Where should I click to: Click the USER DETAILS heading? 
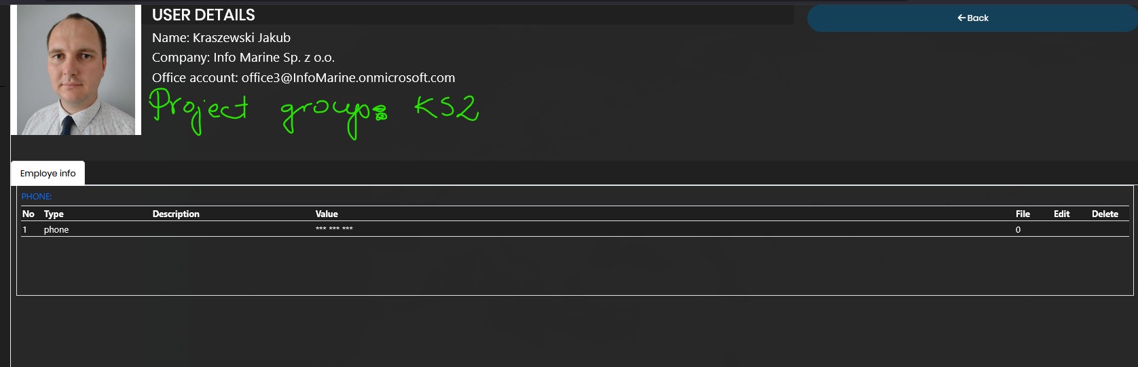pos(204,15)
